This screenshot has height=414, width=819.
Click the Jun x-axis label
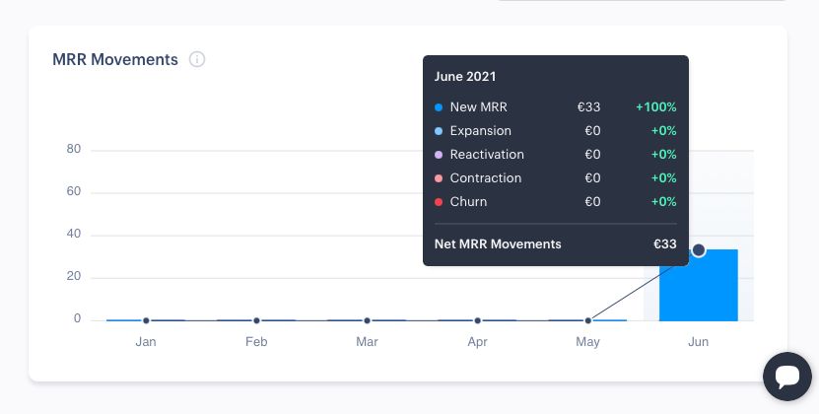(x=698, y=342)
